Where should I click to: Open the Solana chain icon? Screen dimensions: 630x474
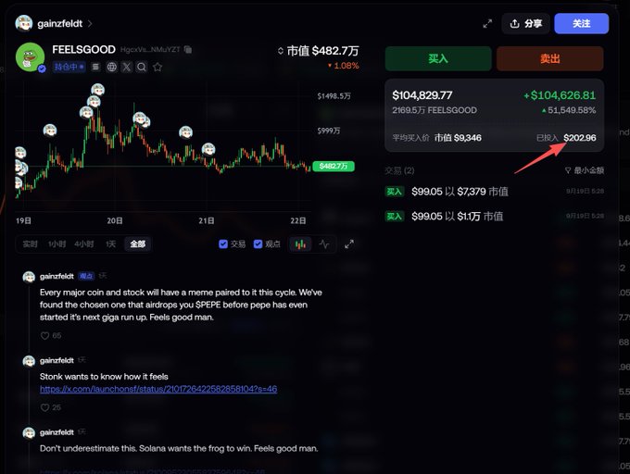pos(95,67)
